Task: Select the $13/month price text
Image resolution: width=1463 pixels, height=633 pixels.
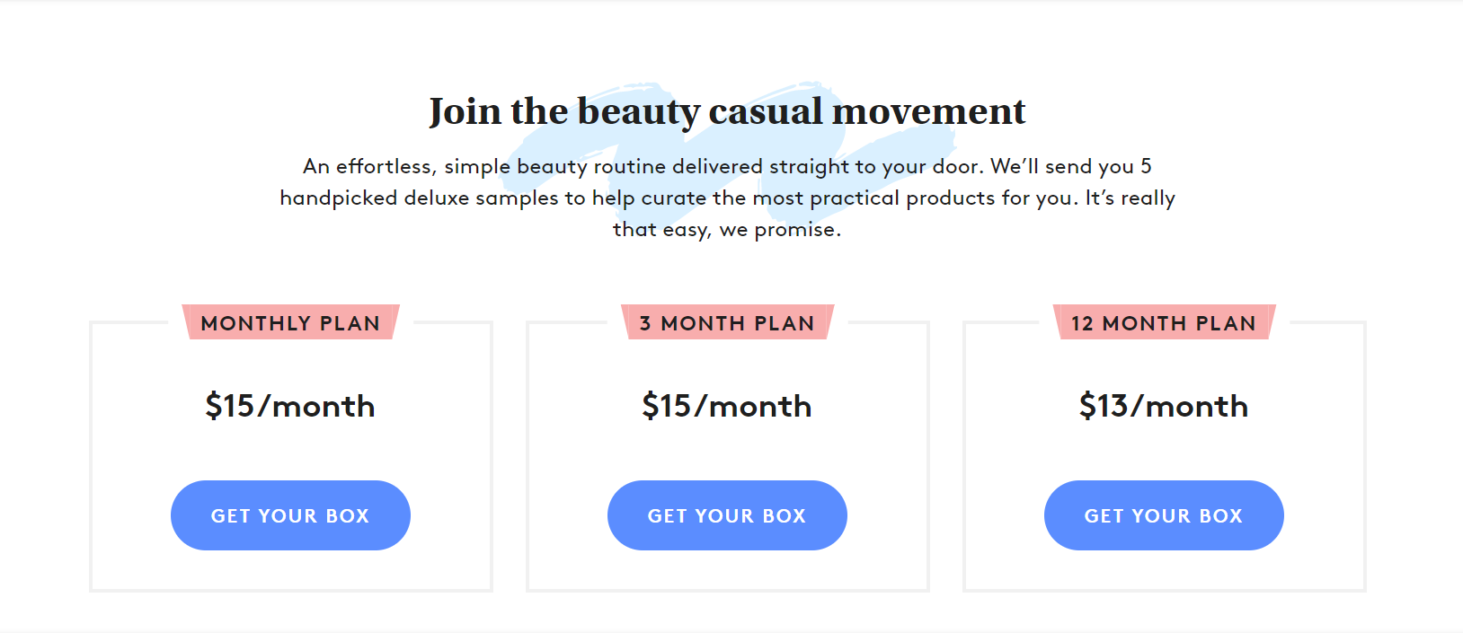Action: tap(1164, 406)
